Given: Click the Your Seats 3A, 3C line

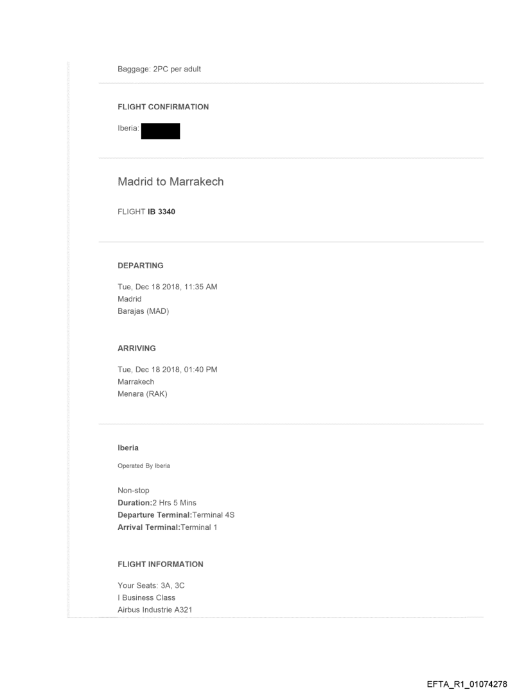Looking at the screenshot, I should (152, 586).
